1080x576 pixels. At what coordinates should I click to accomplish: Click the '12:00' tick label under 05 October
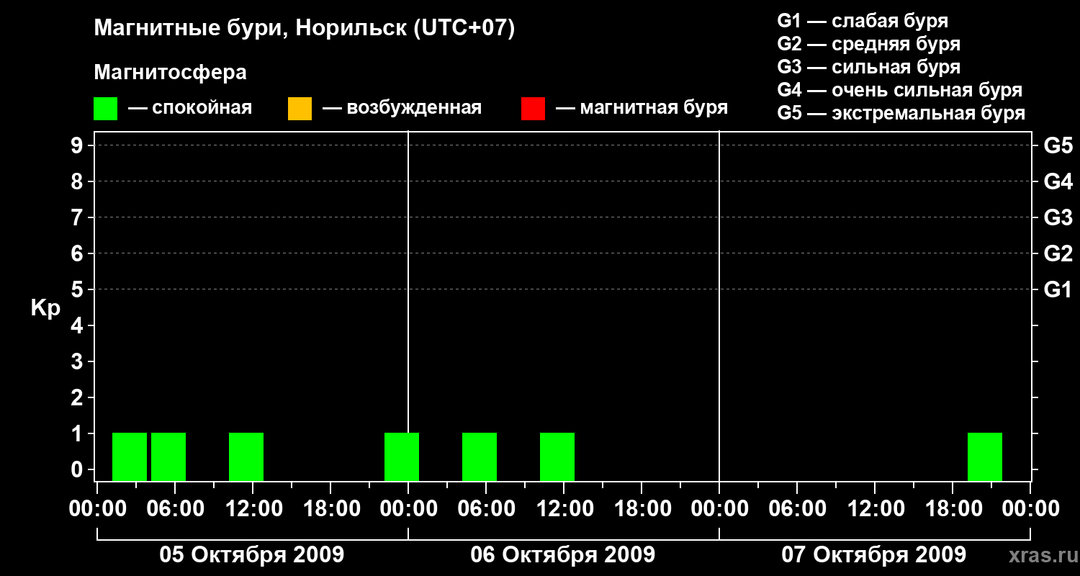253,509
